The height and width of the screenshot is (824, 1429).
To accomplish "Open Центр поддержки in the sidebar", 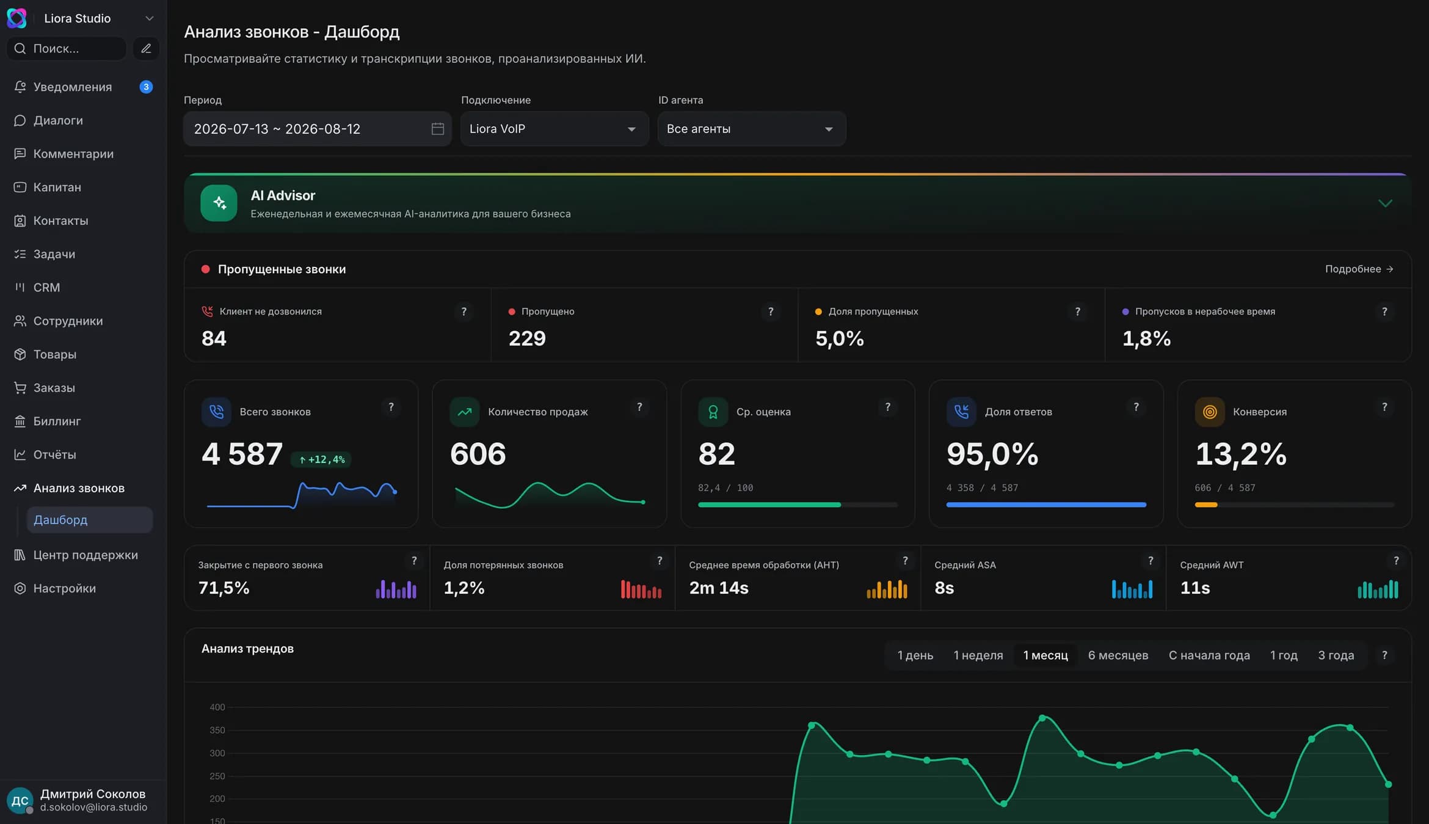I will (x=83, y=555).
